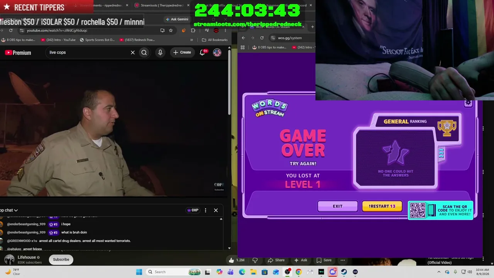Screen dimensions: 494x278
Task: Expand the hidden bookmarks overflow chevron
Action: tap(191, 40)
